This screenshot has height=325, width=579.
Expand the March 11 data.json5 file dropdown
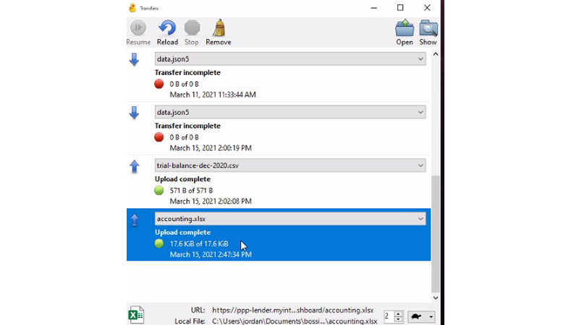coord(420,59)
